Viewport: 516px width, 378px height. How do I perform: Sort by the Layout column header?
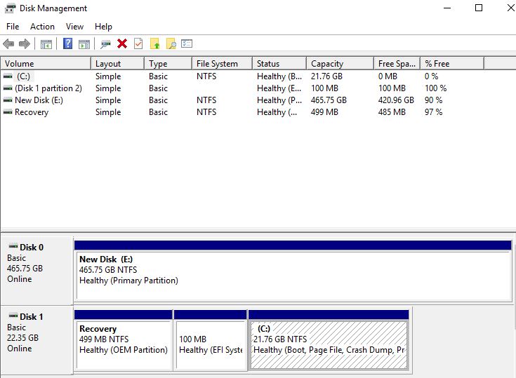117,63
